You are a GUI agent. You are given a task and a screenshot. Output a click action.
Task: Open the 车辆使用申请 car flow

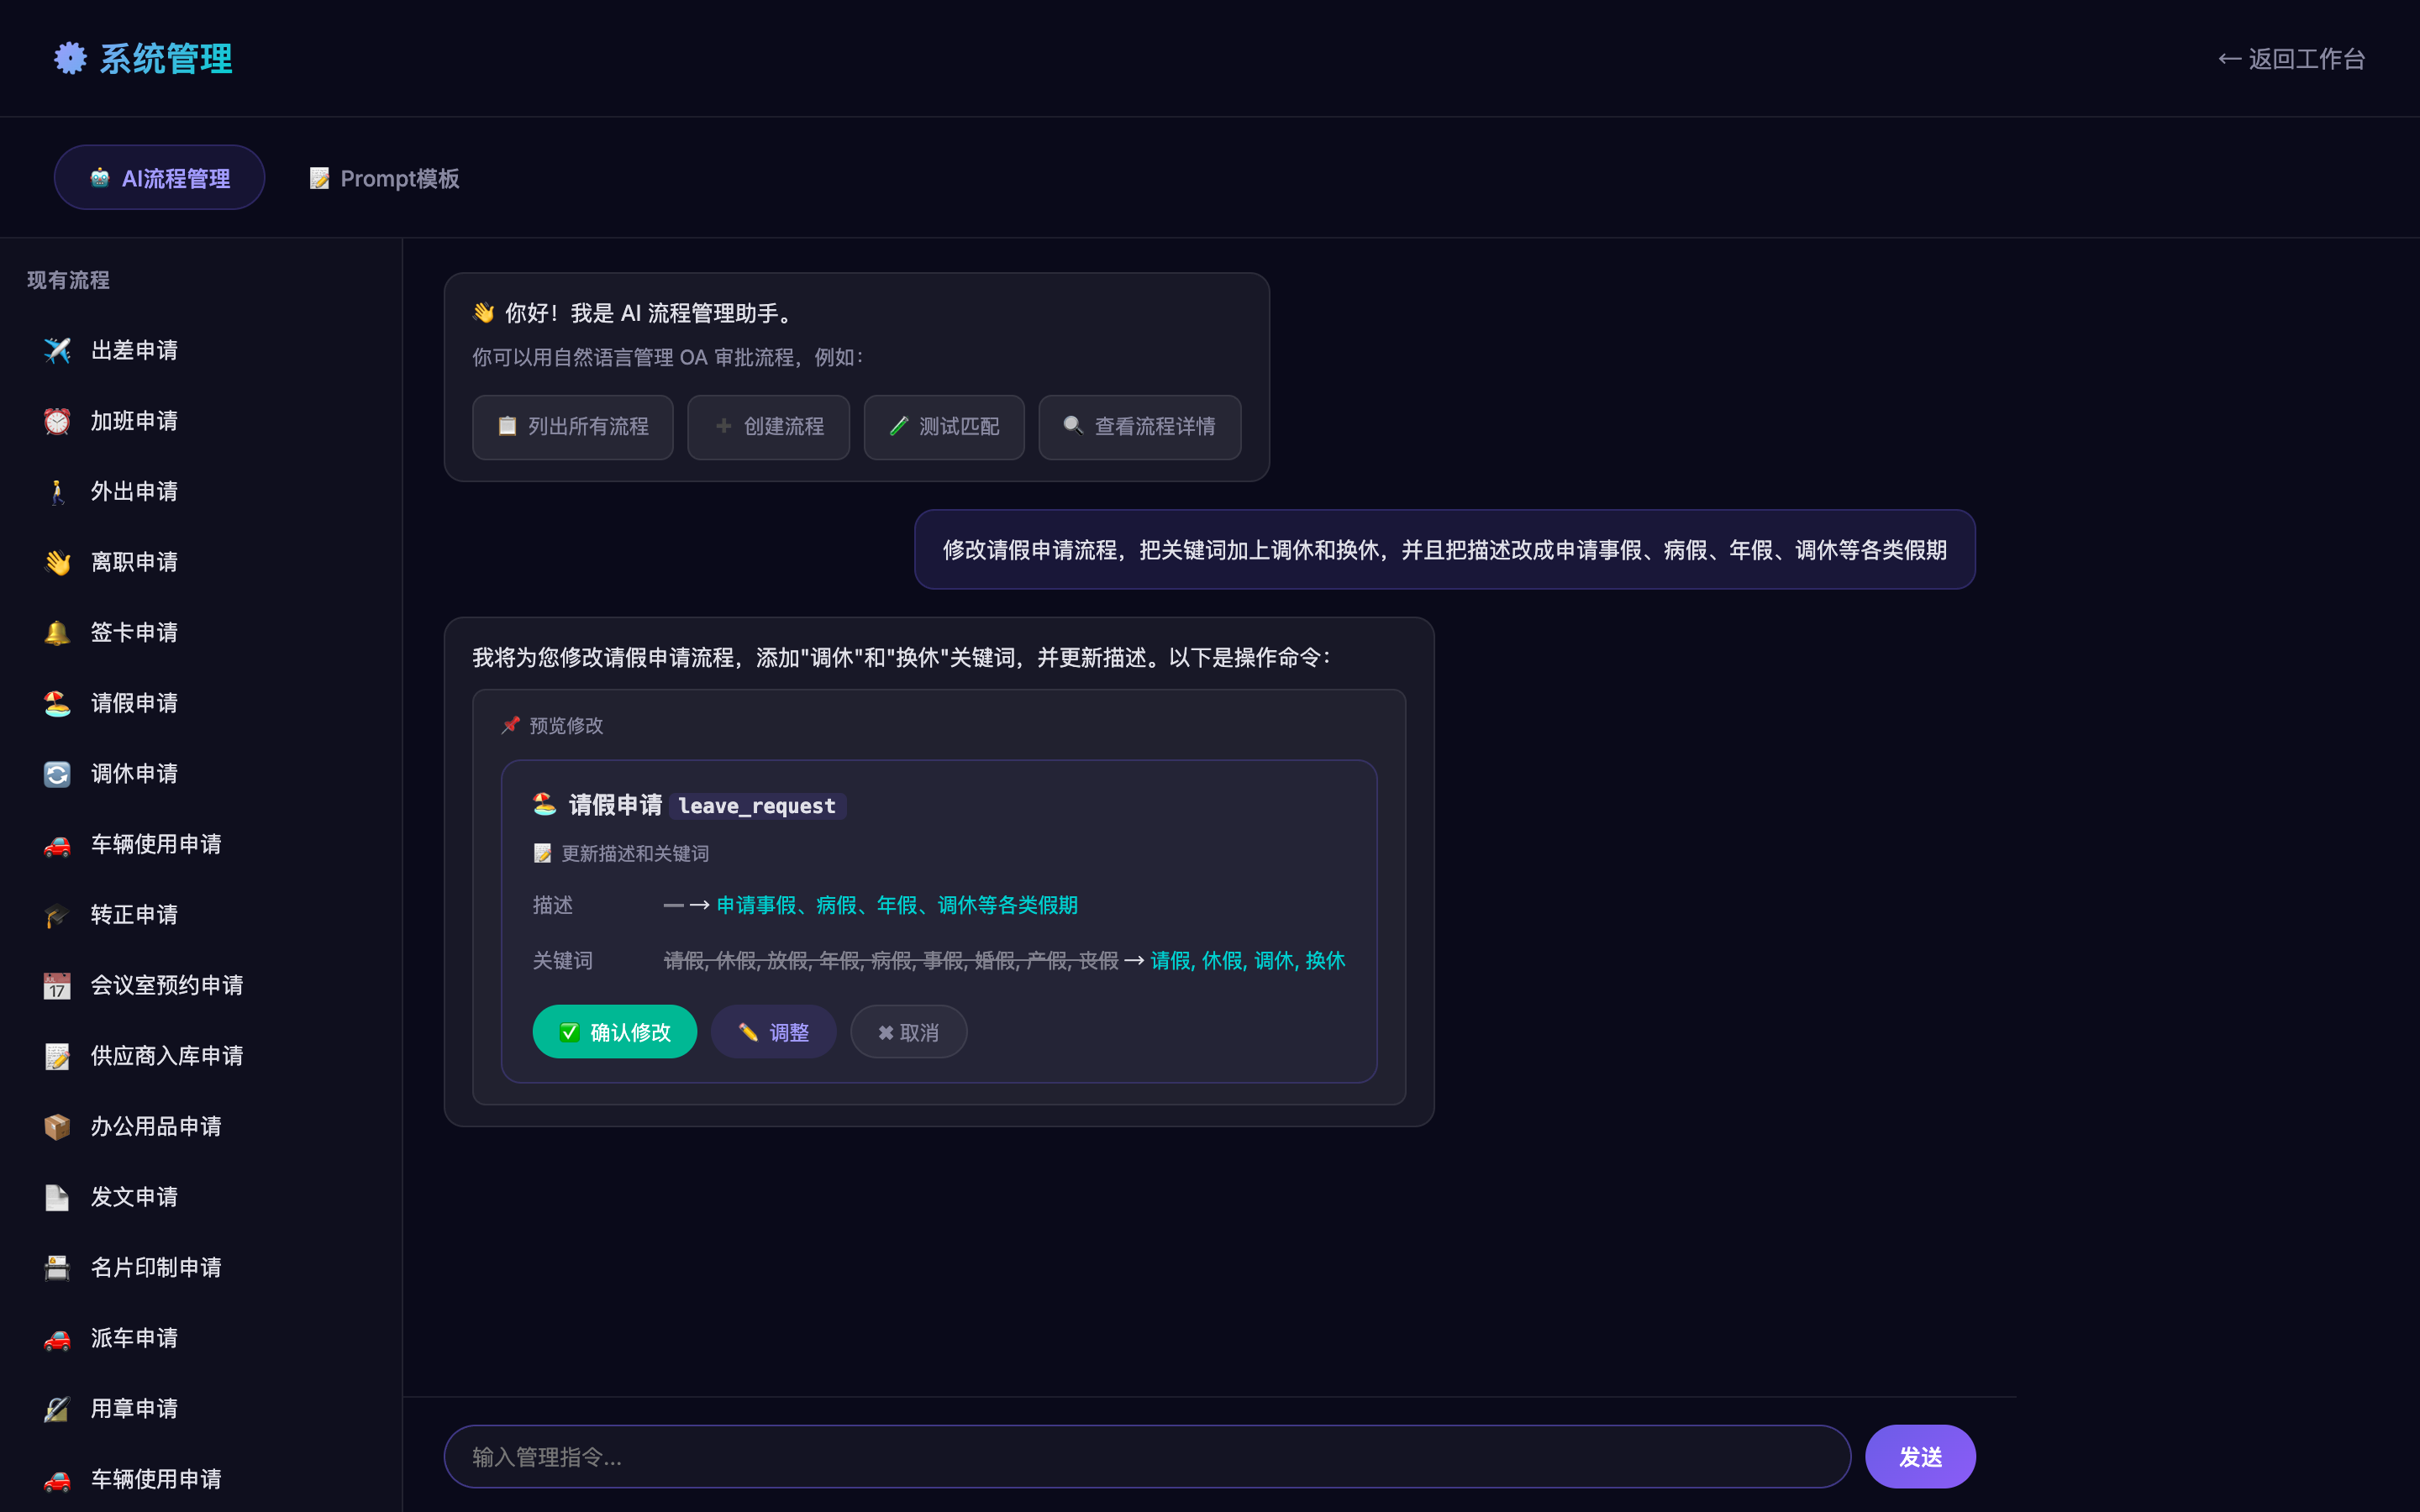pos(156,844)
